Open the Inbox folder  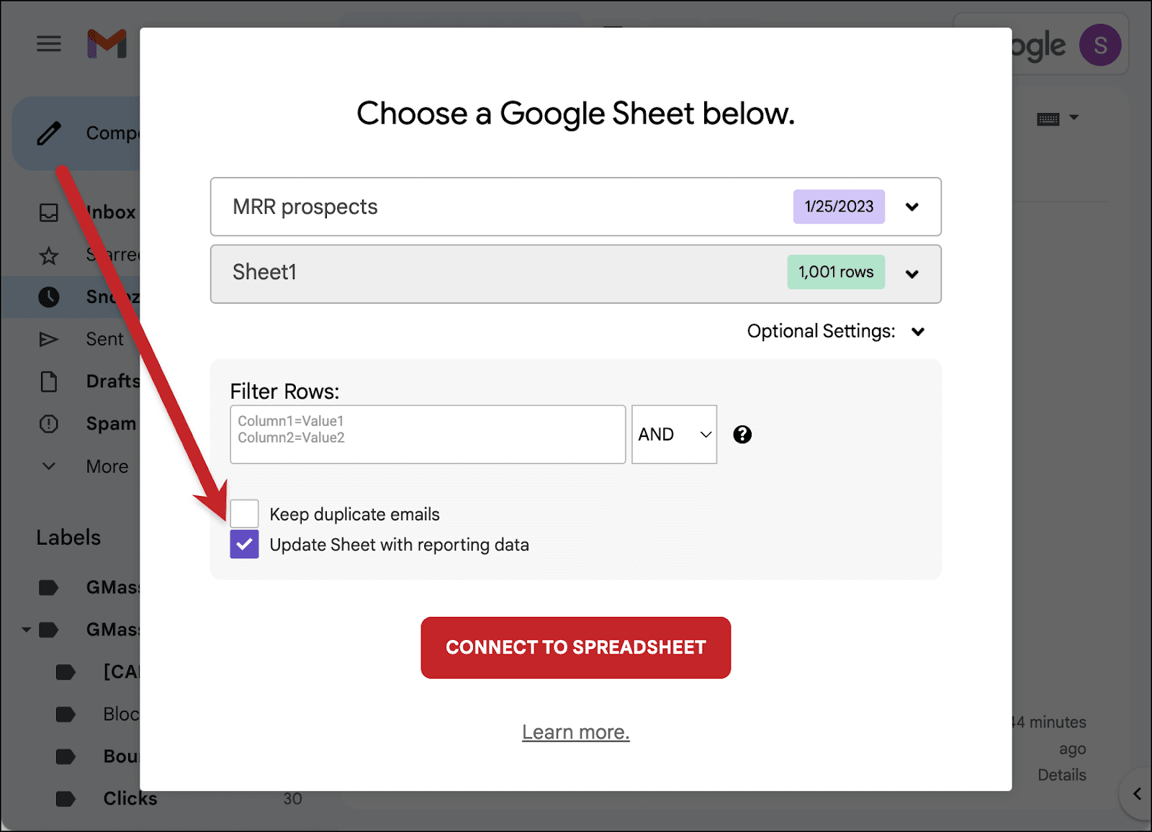[110, 212]
